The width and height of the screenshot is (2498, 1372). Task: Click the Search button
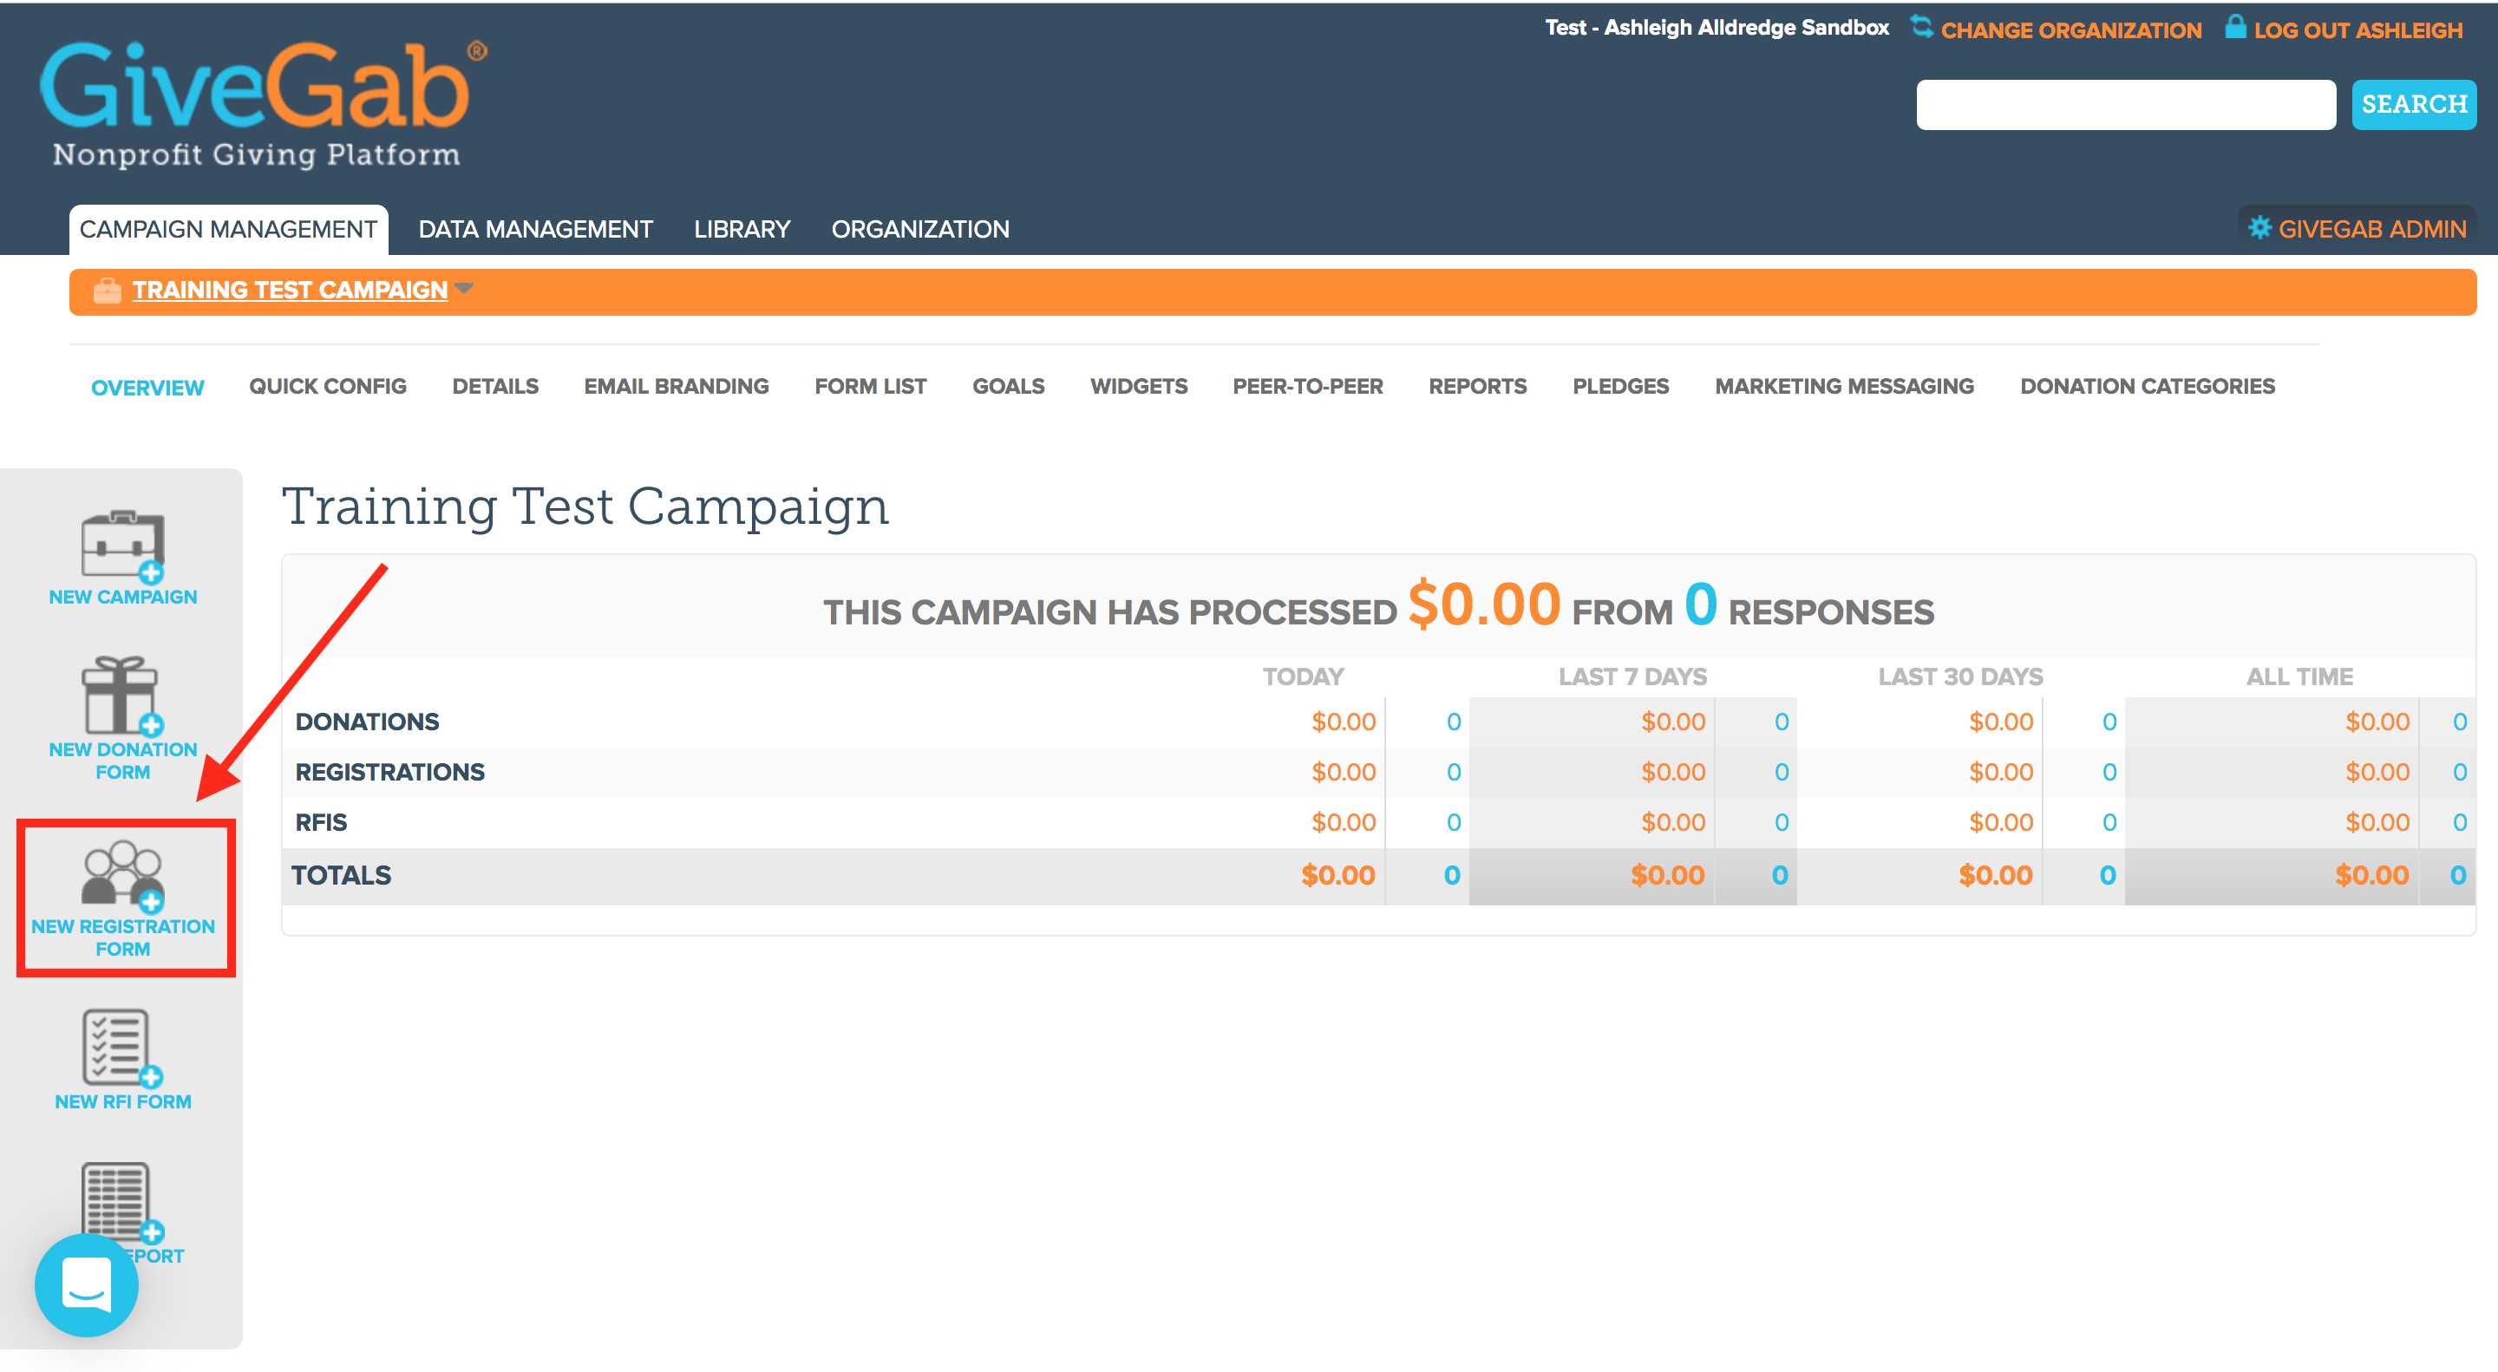[x=2414, y=104]
